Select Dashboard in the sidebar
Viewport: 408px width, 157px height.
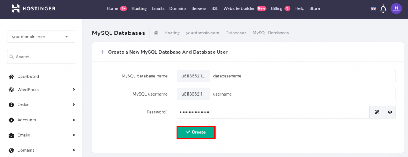coord(28,77)
